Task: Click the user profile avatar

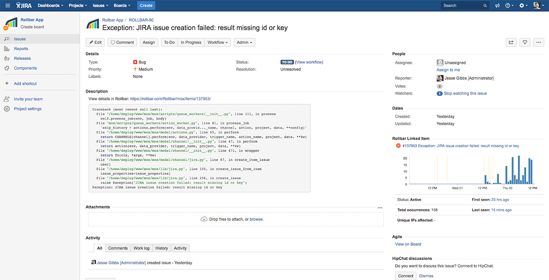Action: pos(536,5)
